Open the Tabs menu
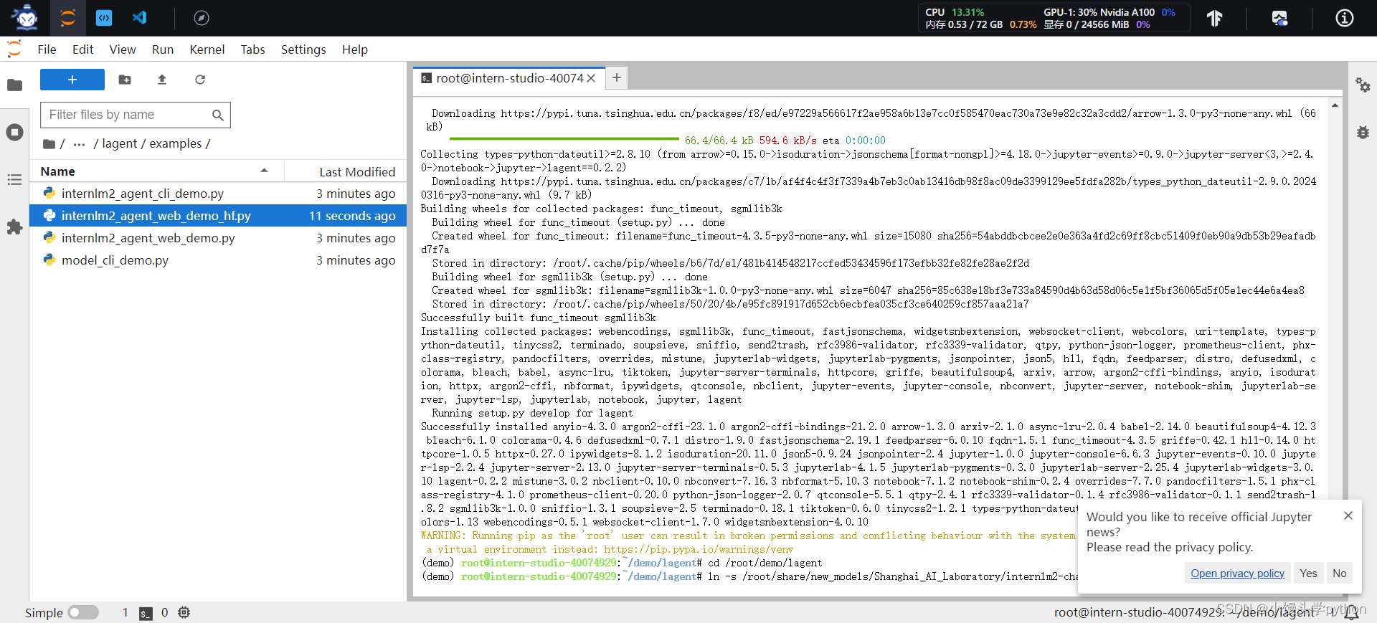This screenshot has width=1377, height=623. point(252,49)
